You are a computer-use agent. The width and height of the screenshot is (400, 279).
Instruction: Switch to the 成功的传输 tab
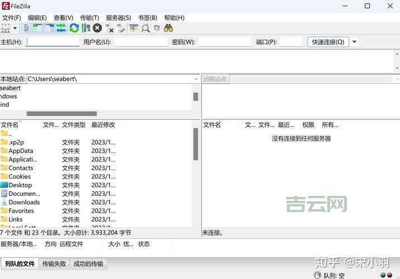[88, 264]
